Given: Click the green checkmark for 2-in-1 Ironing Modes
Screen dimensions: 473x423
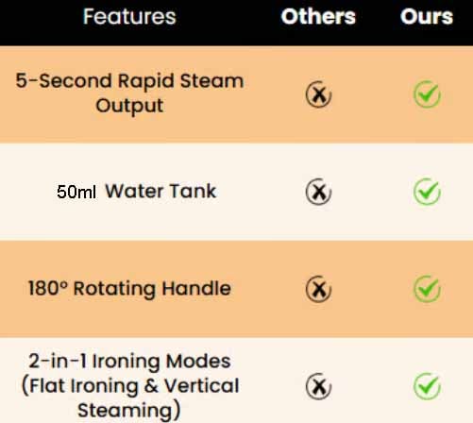Looking at the screenshot, I should (427, 386).
